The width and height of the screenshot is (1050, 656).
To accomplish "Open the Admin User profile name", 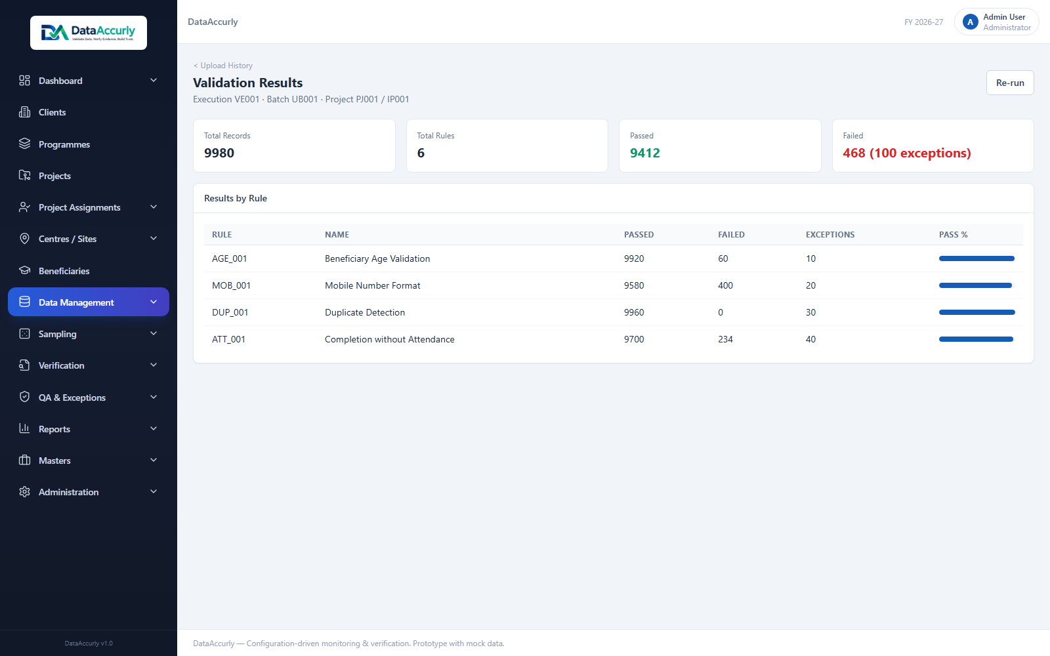I will 1004,17.
